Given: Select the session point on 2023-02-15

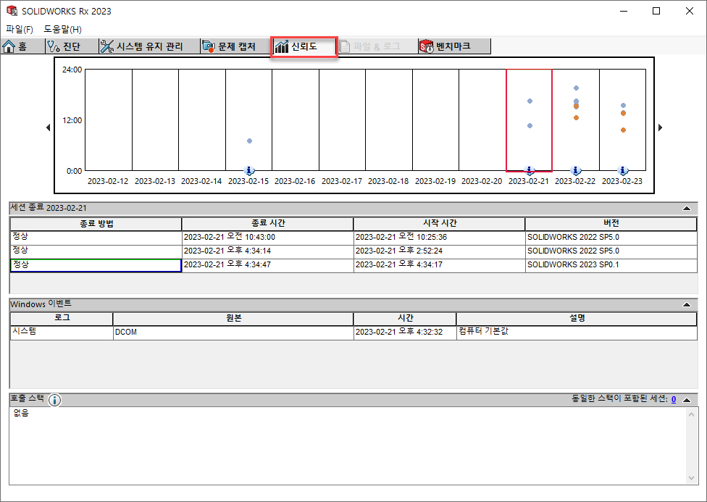Looking at the screenshot, I should pyautogui.click(x=249, y=141).
